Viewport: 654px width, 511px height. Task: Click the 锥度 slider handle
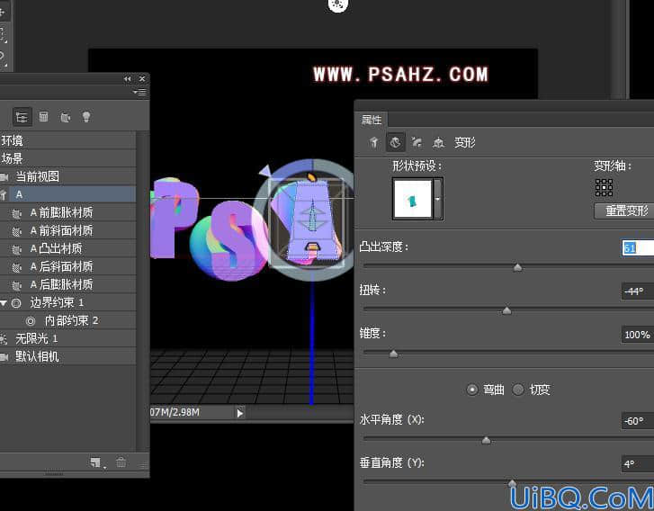393,354
